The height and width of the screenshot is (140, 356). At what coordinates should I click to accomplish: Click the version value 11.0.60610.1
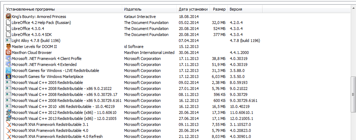[242, 112]
